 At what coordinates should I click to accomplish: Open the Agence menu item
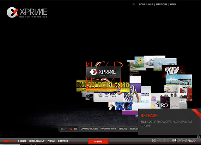point(22,141)
